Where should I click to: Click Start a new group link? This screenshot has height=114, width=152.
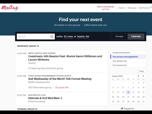click(105, 7)
